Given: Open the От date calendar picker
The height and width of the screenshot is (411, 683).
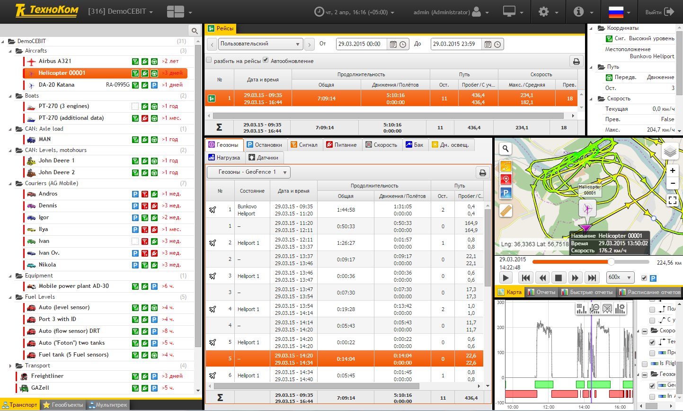Looking at the screenshot, I should point(393,44).
